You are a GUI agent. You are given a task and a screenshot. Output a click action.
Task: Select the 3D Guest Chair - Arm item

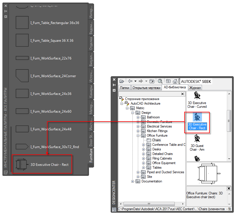[x=197, y=143]
